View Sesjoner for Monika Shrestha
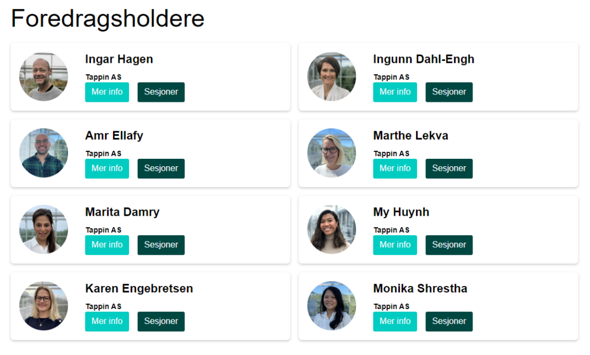 point(449,321)
